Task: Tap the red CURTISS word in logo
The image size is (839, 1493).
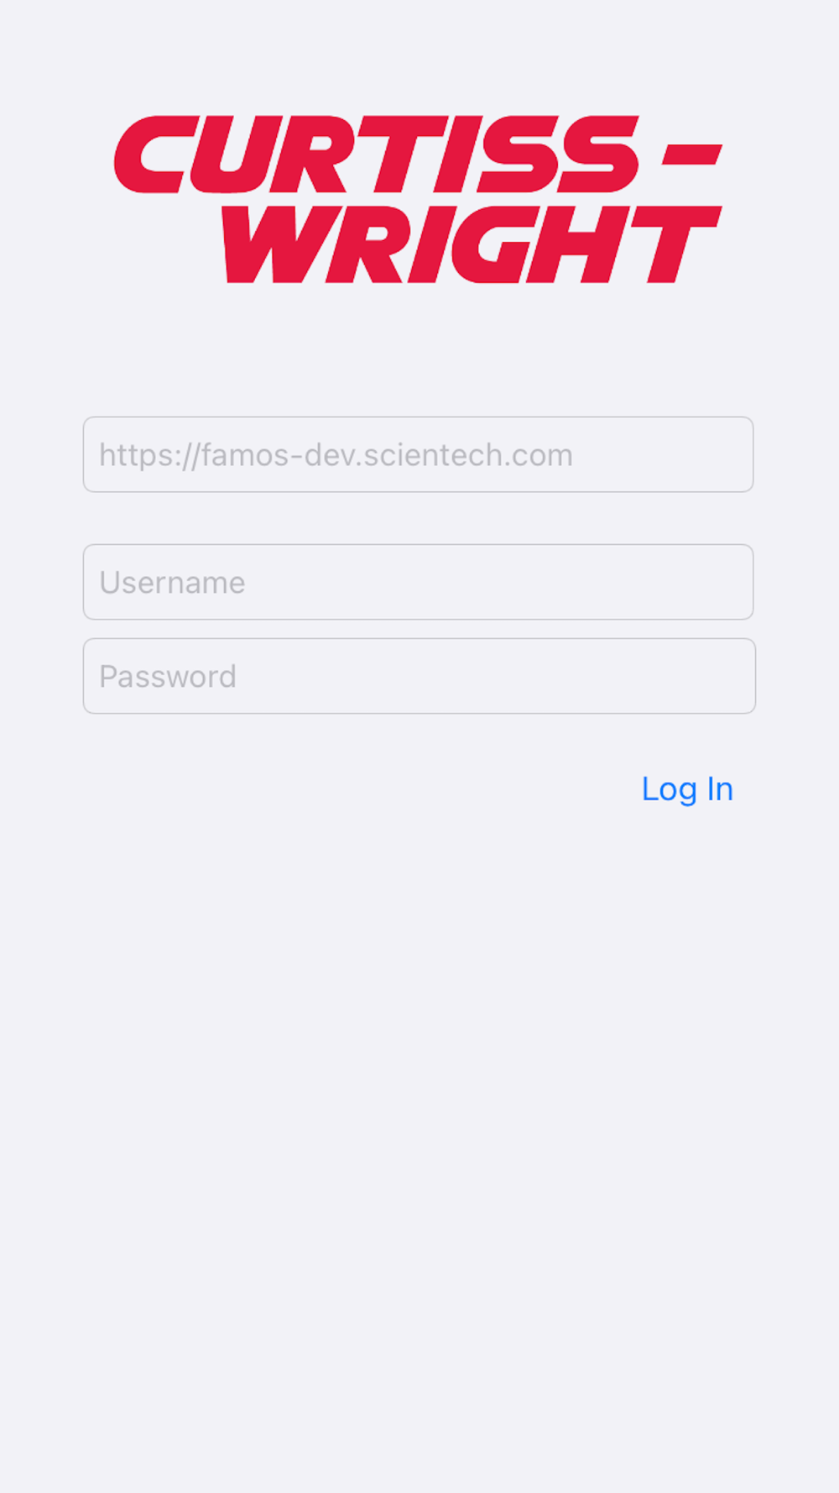Action: point(377,155)
